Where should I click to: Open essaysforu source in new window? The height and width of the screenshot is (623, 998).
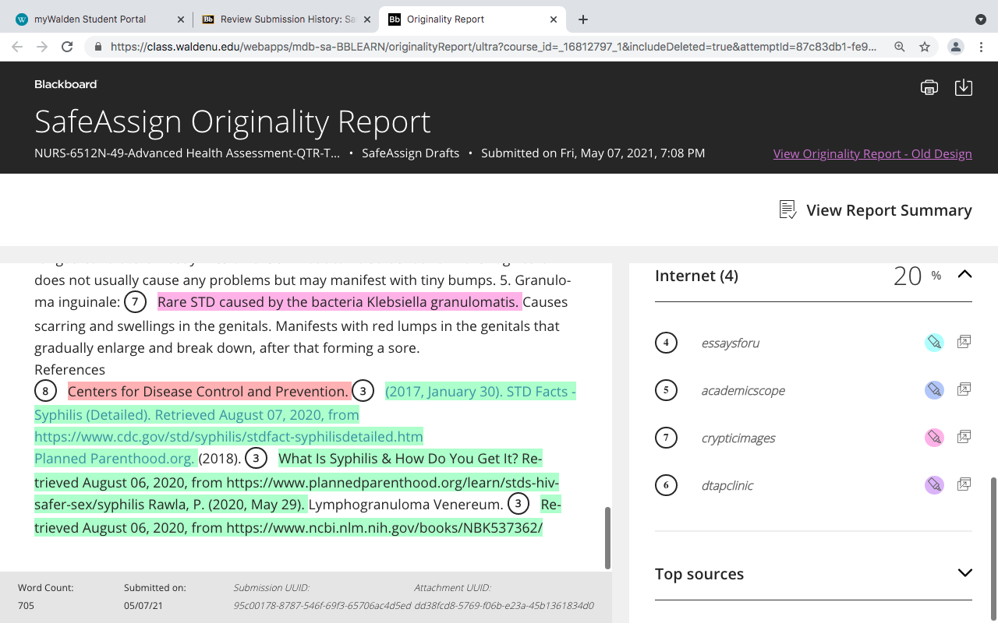click(964, 342)
